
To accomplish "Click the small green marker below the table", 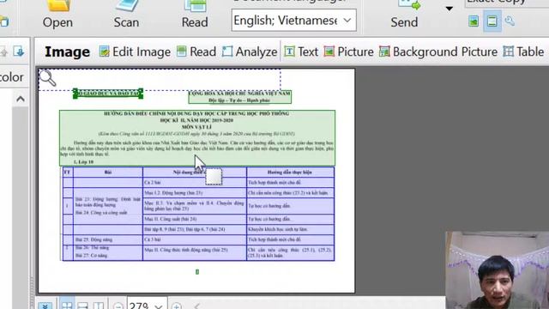I will coord(197,272).
